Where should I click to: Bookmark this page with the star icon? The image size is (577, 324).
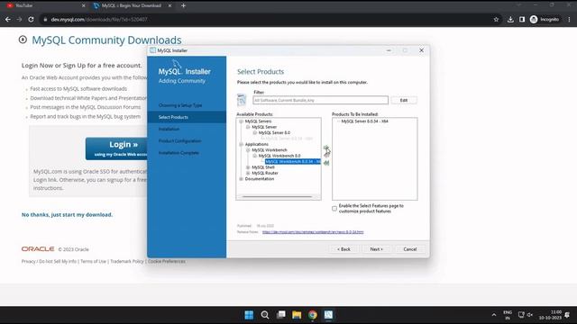(496, 19)
